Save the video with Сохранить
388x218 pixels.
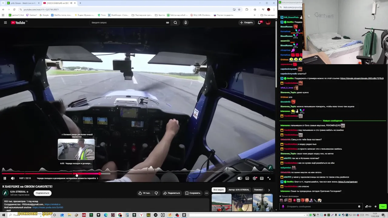click(x=193, y=193)
